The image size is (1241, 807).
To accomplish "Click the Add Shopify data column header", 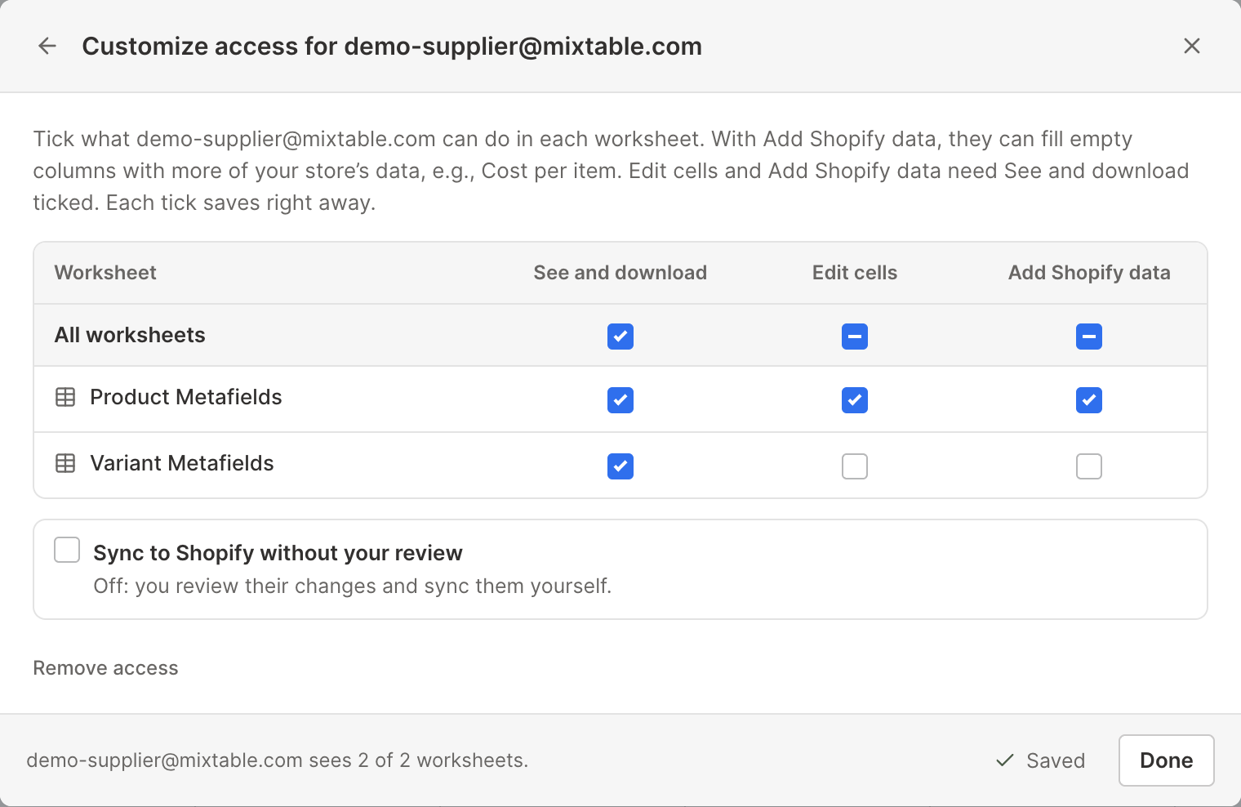I will 1089,273.
